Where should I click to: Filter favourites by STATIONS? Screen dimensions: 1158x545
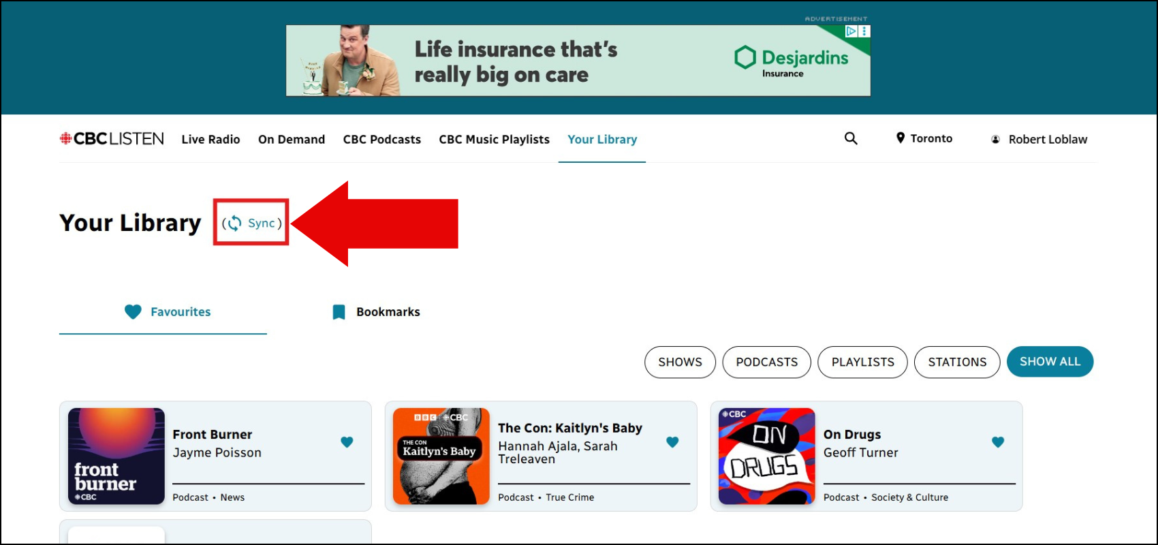(957, 362)
